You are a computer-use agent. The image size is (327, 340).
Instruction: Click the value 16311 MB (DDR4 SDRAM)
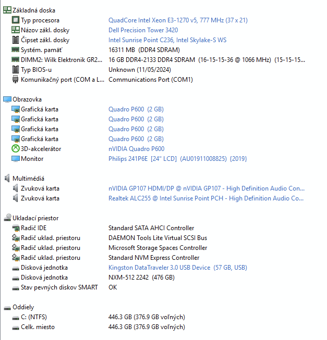pos(144,50)
